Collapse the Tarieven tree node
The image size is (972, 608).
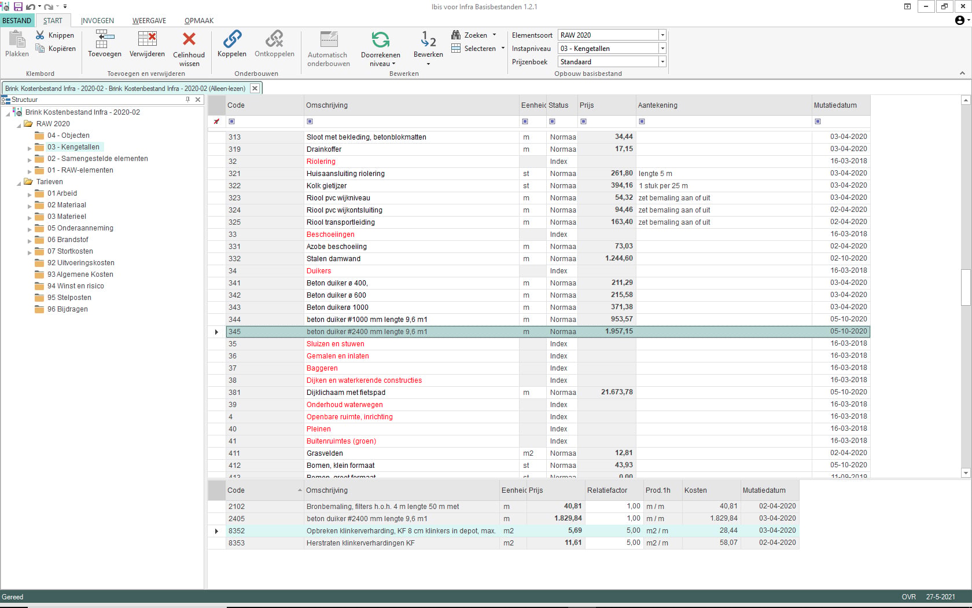tap(19, 183)
